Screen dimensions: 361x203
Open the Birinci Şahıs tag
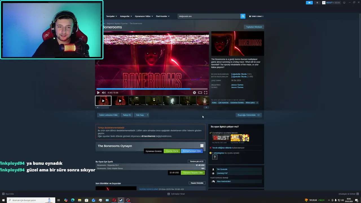[x=250, y=103]
